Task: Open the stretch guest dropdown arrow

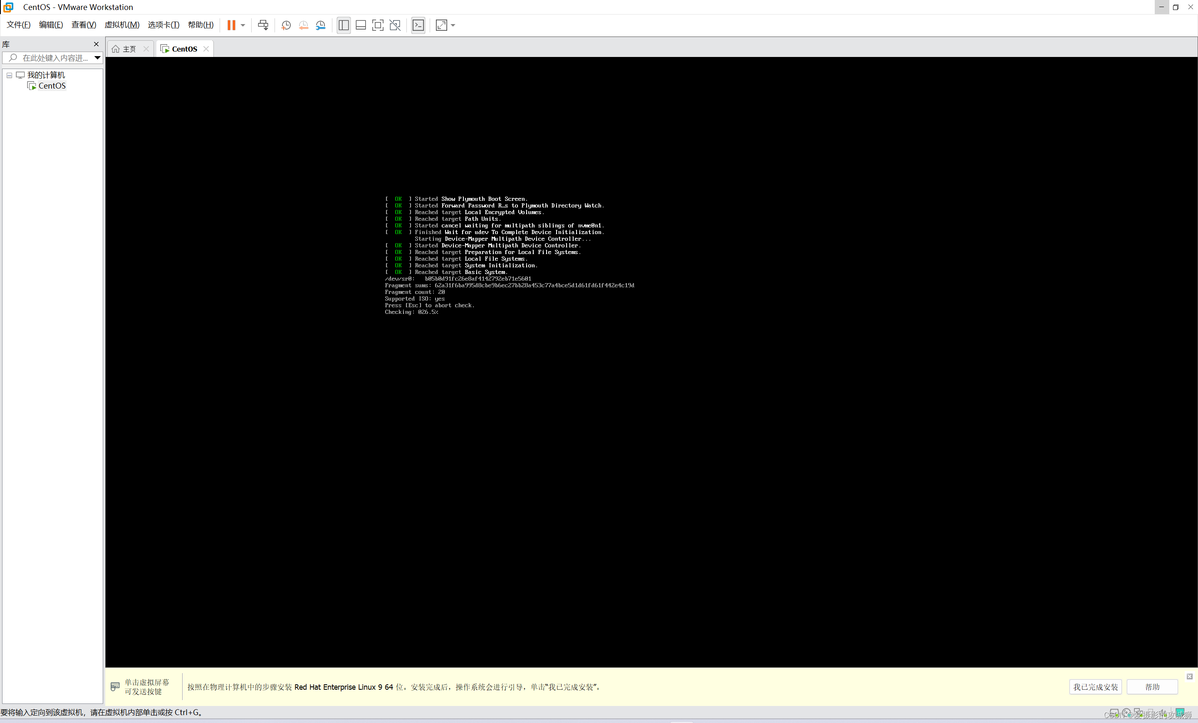Action: coord(453,25)
